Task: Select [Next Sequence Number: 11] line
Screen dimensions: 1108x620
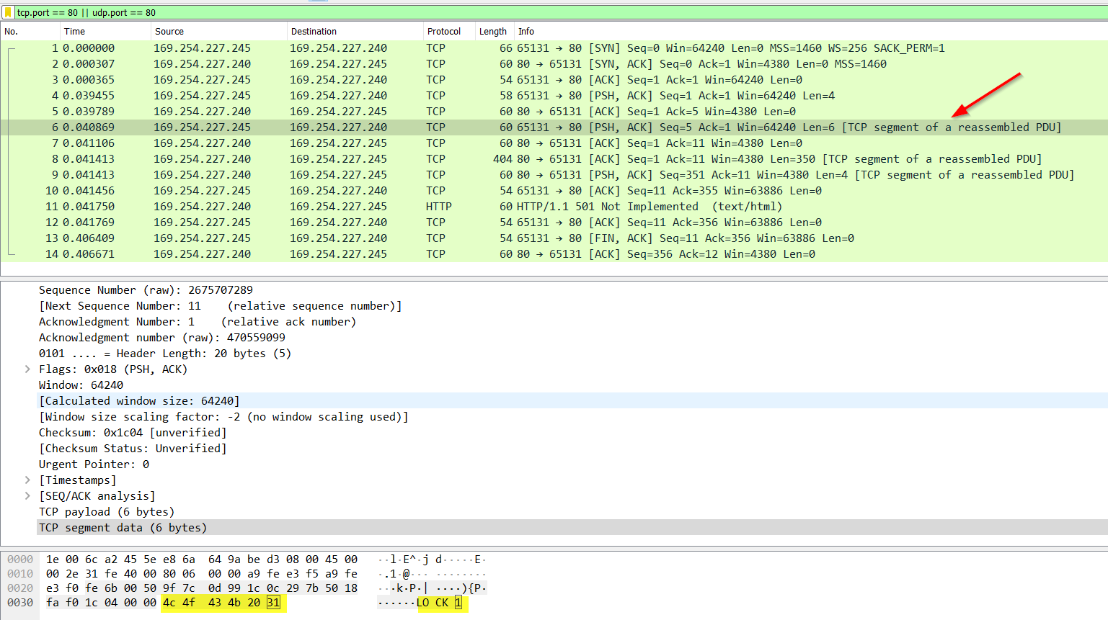Action: (220, 306)
